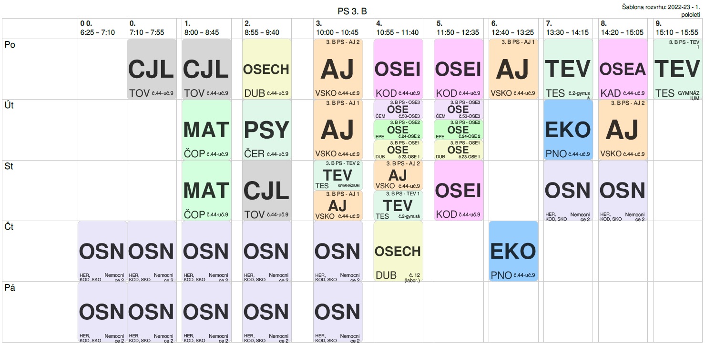Click Tuesday's AJ lesson in period 8

pos(623,130)
